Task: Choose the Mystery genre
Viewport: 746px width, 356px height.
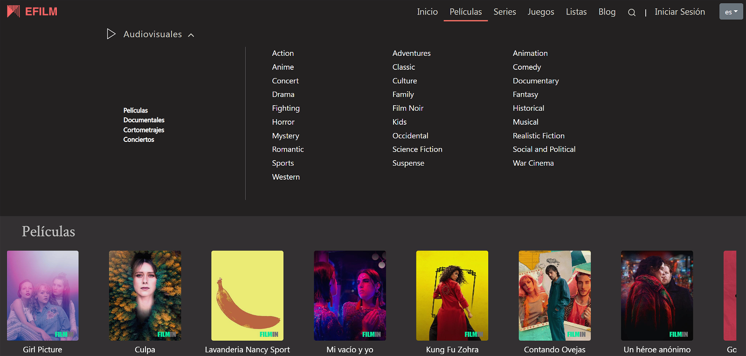Action: 285,136
